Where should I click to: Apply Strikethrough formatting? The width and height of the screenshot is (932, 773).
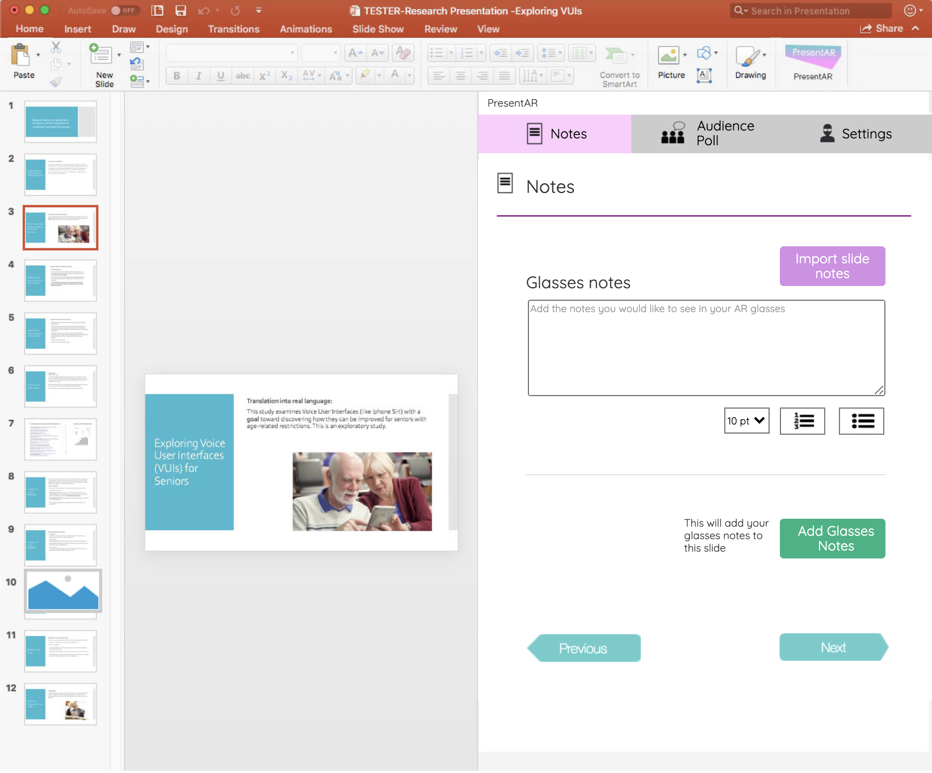pos(243,75)
